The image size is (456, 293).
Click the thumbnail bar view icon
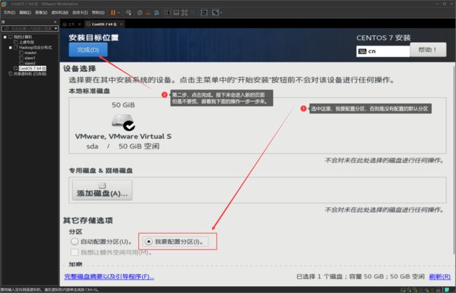pyautogui.click(x=176, y=13)
